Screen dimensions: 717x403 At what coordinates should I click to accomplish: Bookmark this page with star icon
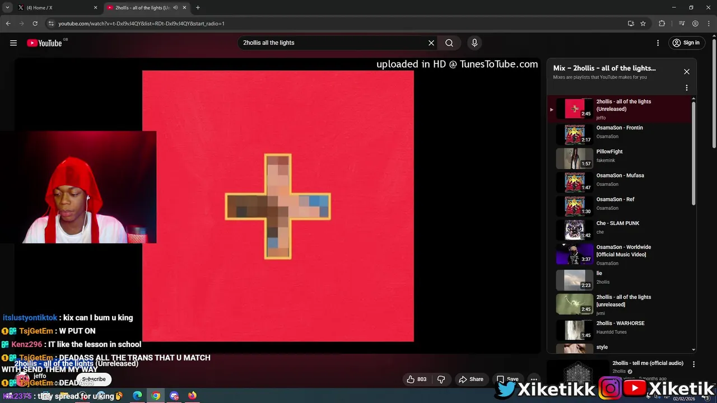point(643,24)
